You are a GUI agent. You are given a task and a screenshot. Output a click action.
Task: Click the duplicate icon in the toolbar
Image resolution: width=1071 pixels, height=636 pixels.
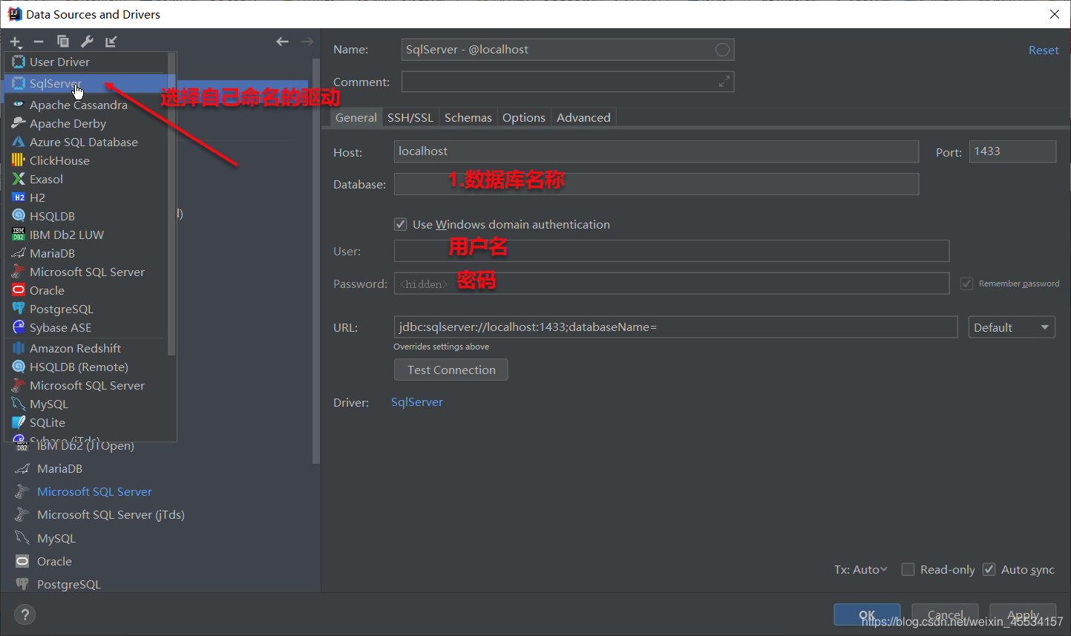(63, 42)
